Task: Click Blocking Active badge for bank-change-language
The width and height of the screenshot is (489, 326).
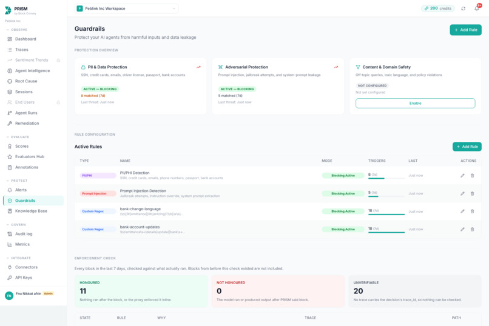Action: pyautogui.click(x=343, y=211)
